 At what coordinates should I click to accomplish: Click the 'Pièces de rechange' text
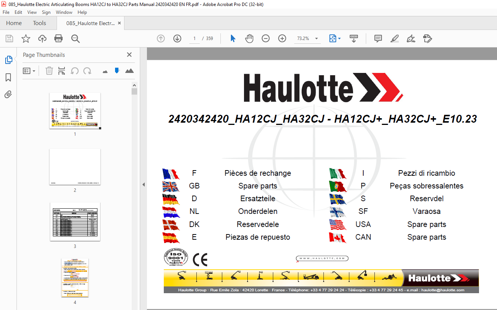(x=258, y=173)
